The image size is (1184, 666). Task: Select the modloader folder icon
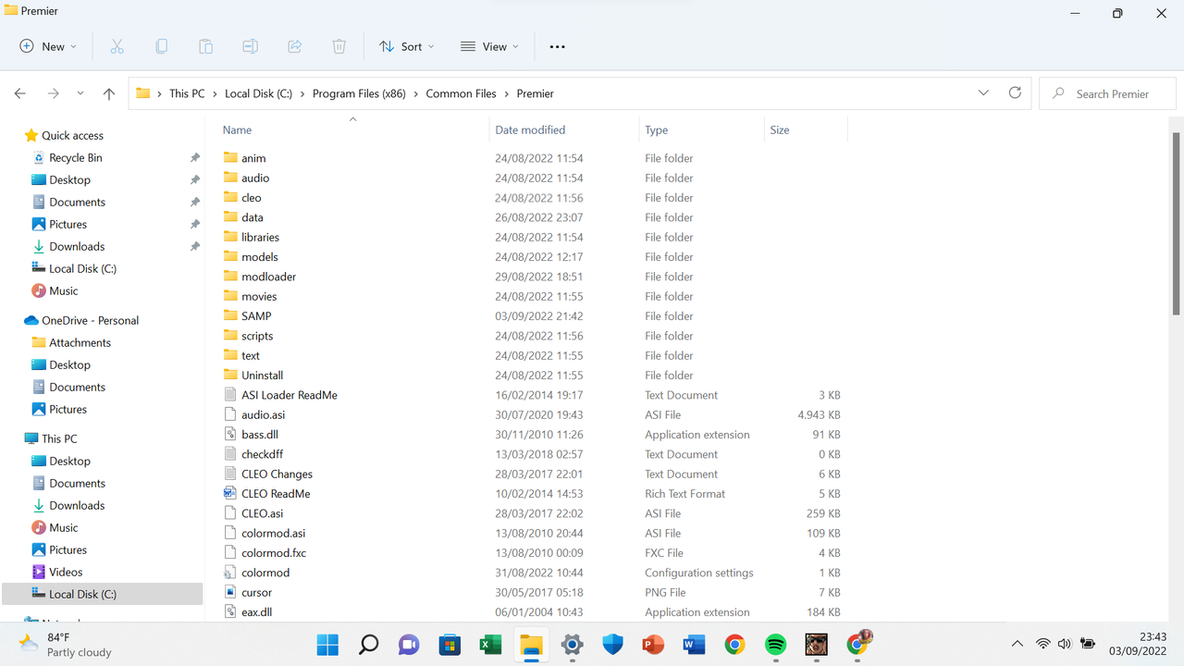[x=231, y=277]
